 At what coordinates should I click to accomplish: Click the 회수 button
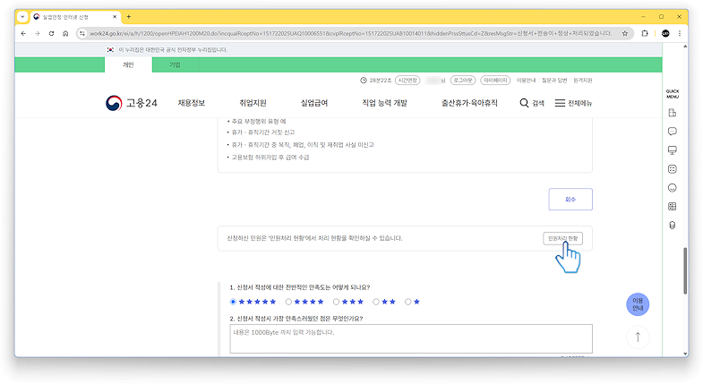[x=570, y=200]
